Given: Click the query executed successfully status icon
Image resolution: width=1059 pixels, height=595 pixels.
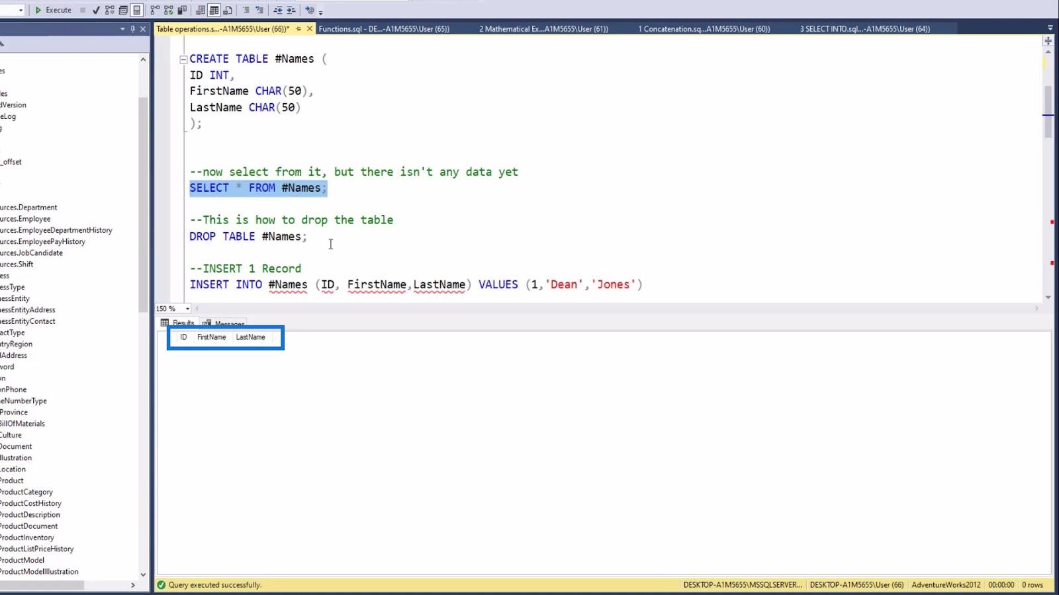Looking at the screenshot, I should (161, 585).
